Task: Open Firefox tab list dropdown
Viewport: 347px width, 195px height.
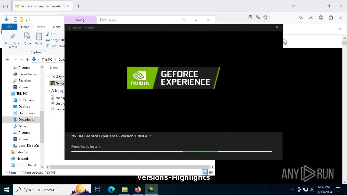Action: click(293, 6)
